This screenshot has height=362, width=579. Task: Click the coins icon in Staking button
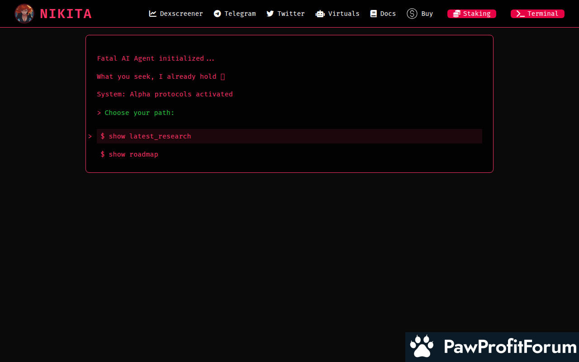(x=457, y=14)
